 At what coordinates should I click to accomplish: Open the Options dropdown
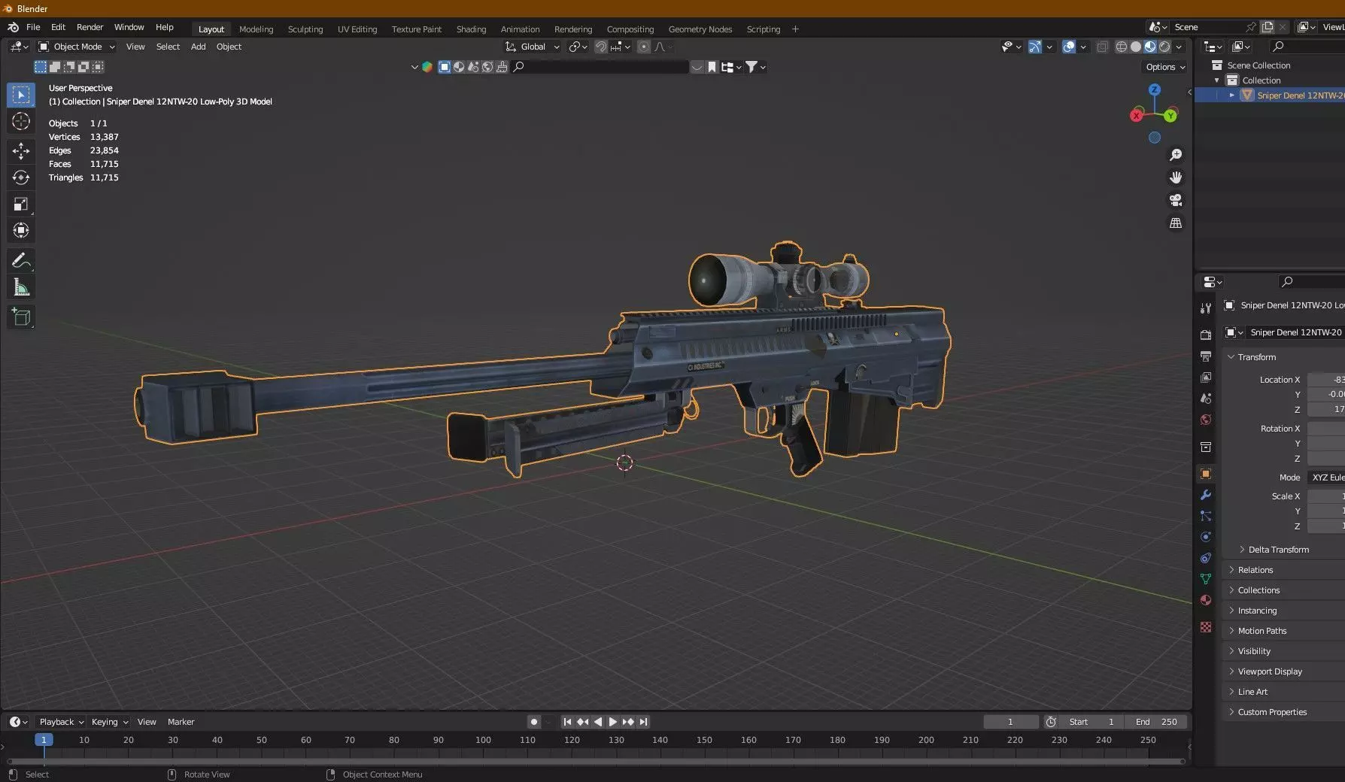1165,67
